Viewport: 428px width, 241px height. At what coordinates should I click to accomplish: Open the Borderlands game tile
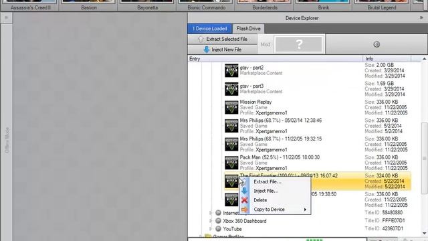(265, 5)
